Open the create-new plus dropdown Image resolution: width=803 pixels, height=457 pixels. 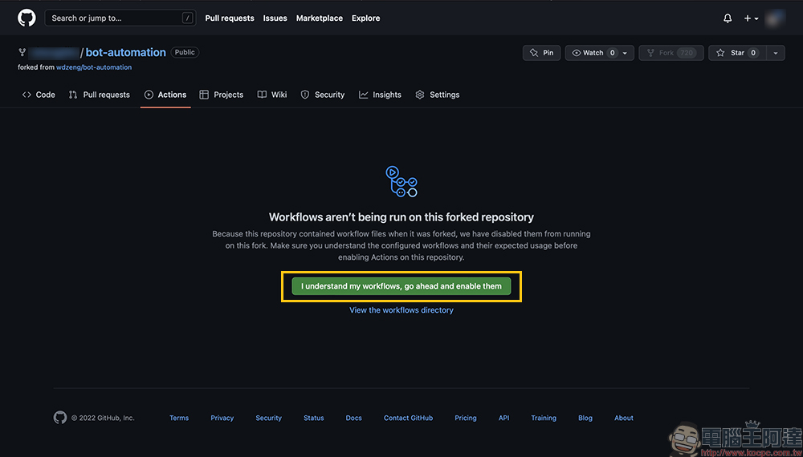[751, 18]
